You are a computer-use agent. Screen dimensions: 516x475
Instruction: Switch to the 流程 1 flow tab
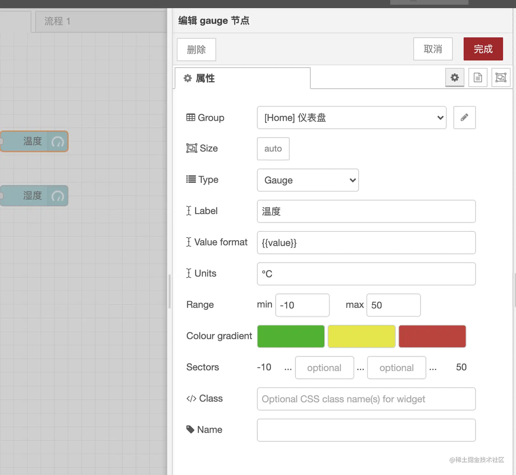[x=101, y=21]
